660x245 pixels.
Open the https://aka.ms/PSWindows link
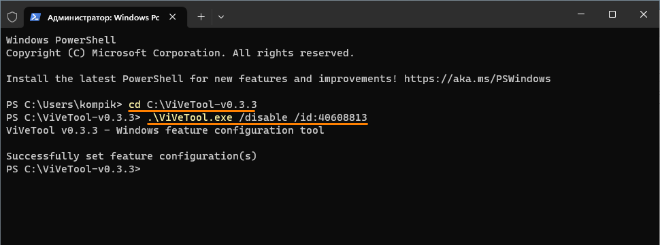tap(477, 79)
